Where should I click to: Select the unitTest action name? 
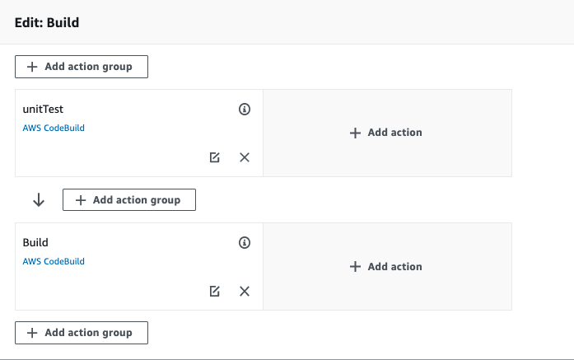pyautogui.click(x=44, y=109)
